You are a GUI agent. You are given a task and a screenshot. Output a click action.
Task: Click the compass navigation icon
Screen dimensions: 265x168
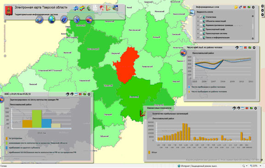64,19
